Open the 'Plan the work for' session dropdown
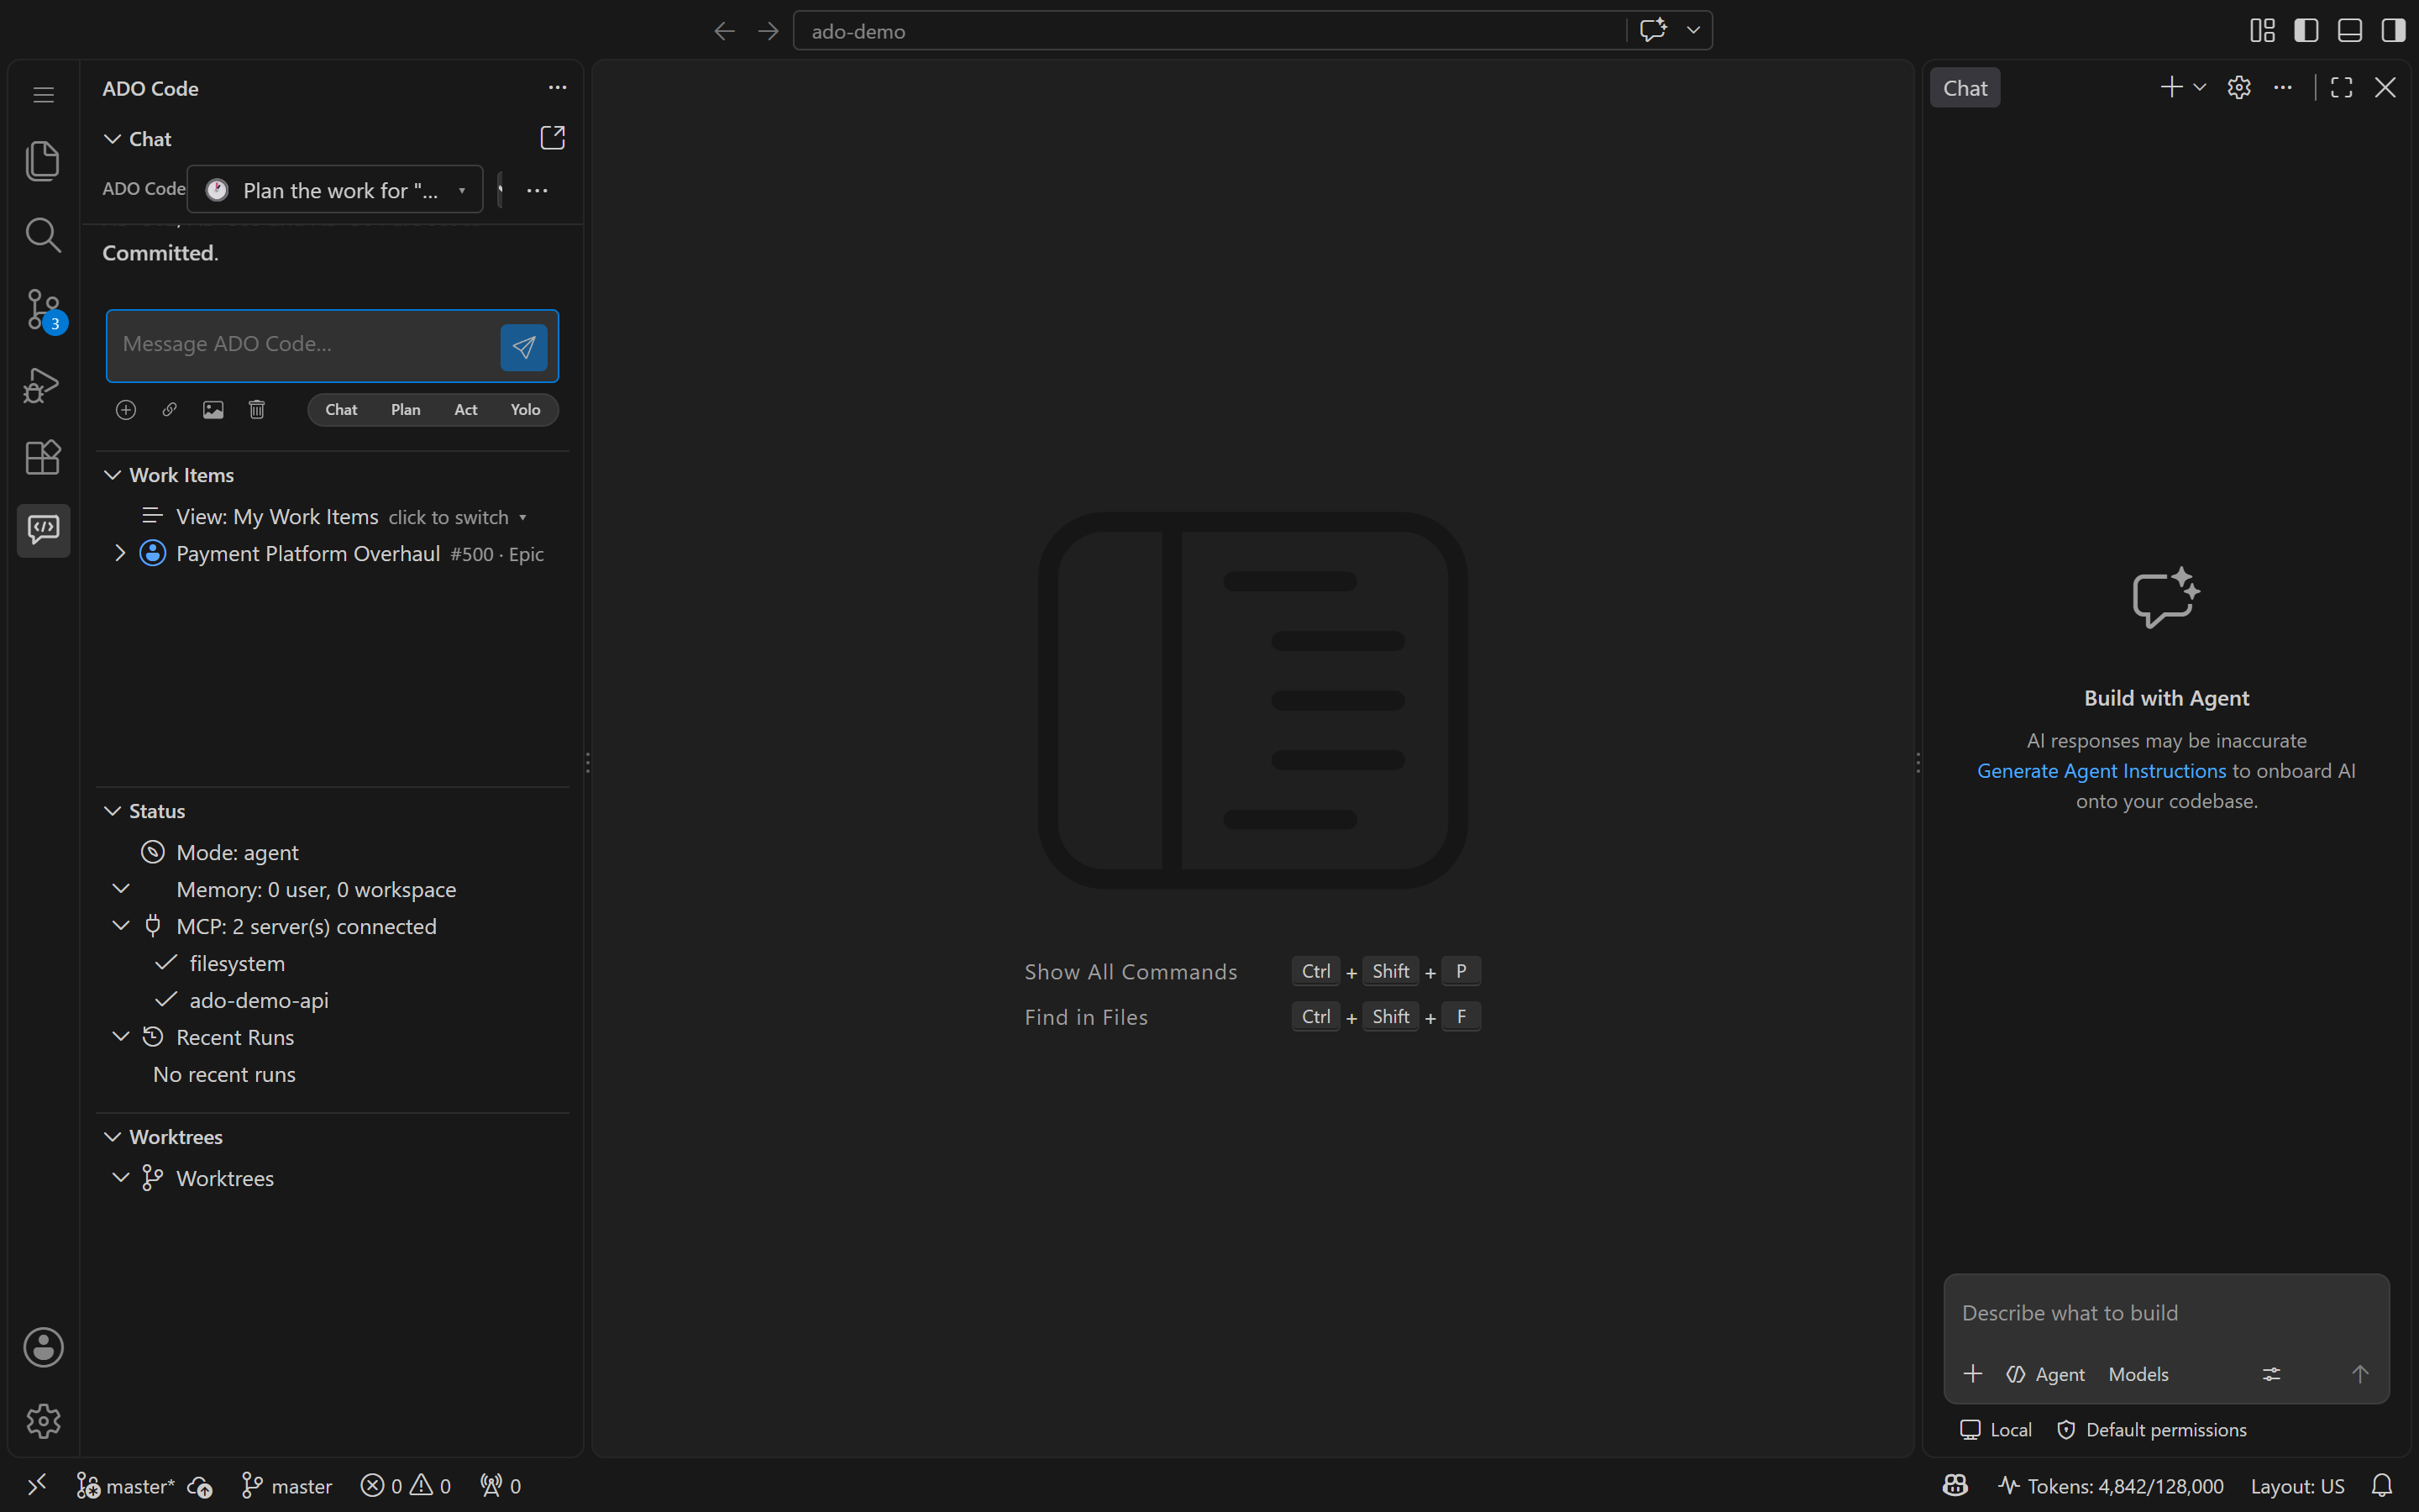 (x=335, y=190)
